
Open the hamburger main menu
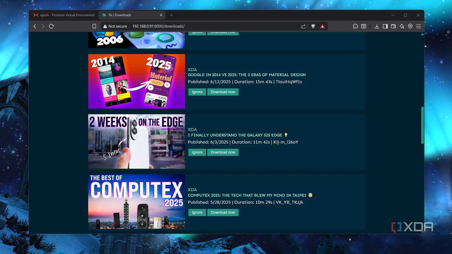419,26
